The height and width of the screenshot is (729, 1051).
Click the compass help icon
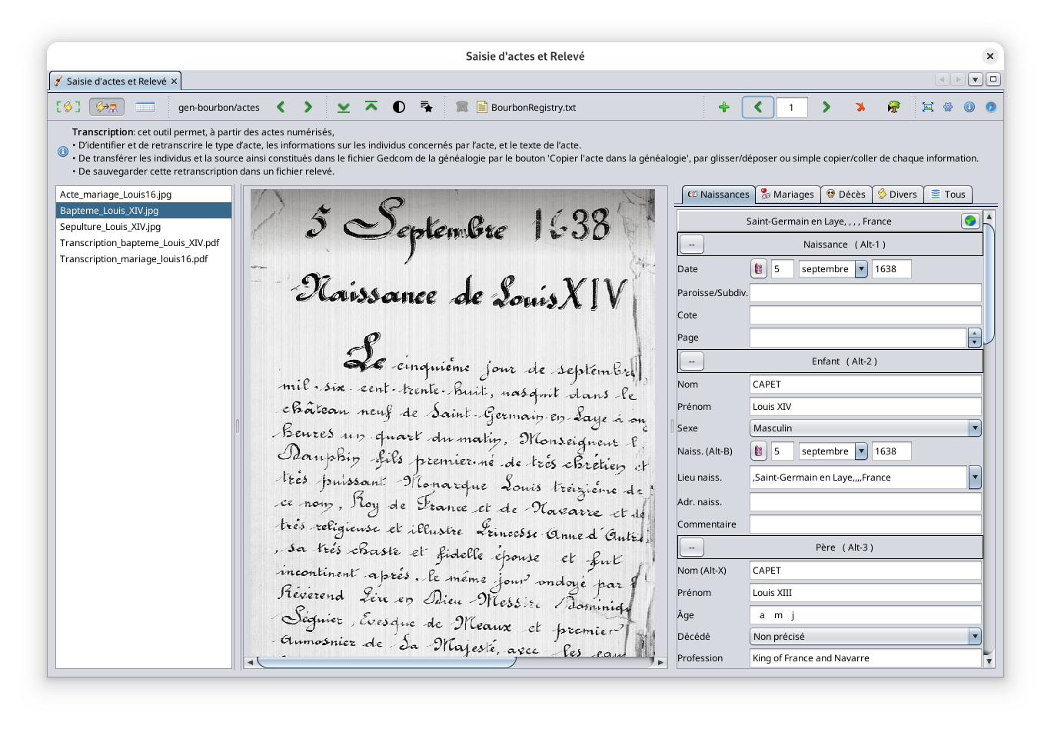tap(991, 107)
